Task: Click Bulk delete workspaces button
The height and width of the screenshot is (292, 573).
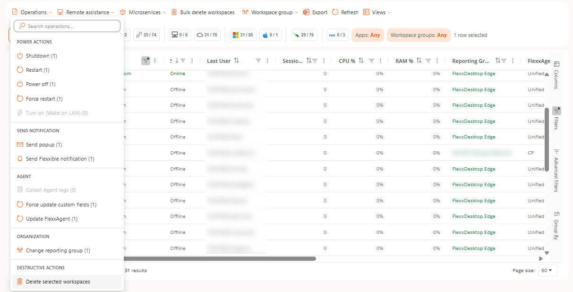Action: (x=203, y=12)
